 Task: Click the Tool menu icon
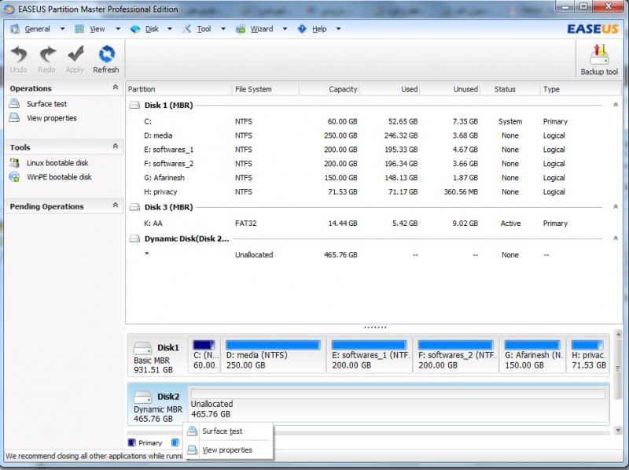point(186,29)
